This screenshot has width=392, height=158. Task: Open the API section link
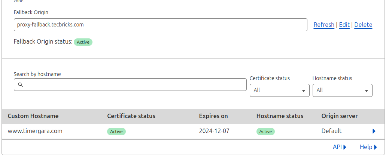[x=339, y=147]
